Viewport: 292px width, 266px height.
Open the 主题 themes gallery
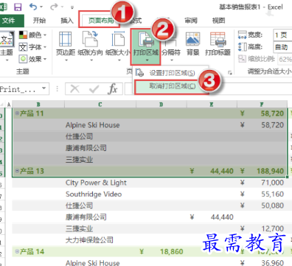tap(7, 46)
